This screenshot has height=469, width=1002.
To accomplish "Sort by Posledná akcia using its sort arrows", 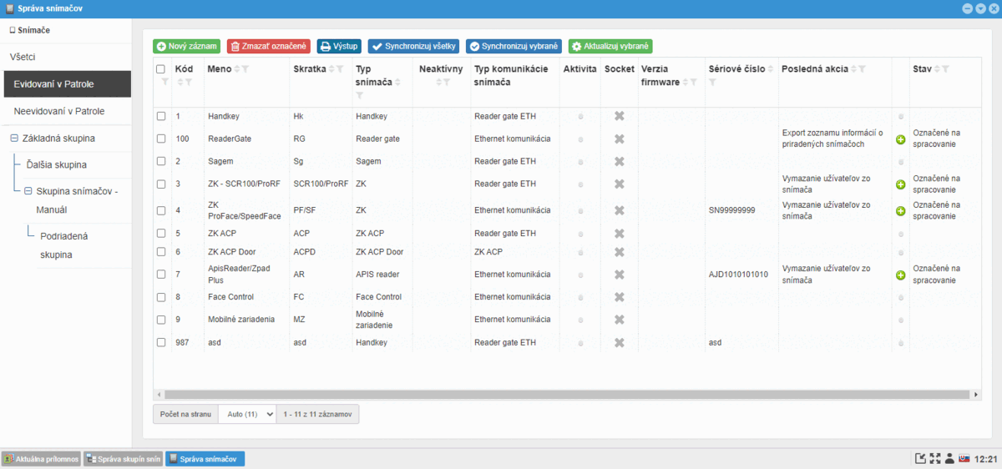I will point(853,69).
